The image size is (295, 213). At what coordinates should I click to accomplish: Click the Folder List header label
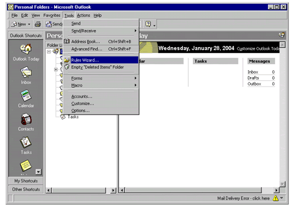click(55, 45)
